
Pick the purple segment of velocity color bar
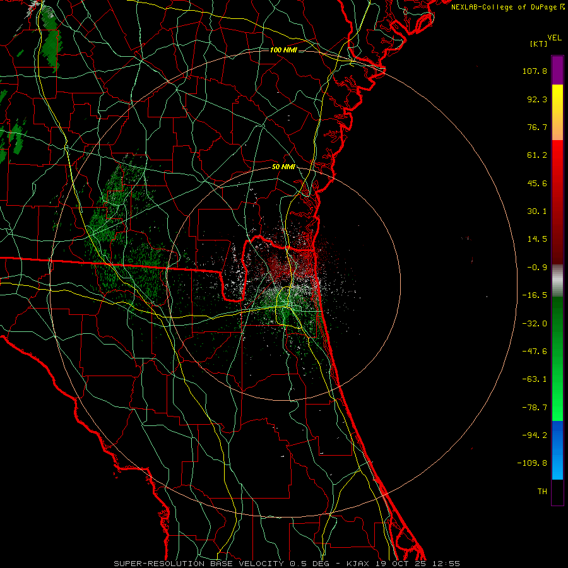tap(557, 70)
